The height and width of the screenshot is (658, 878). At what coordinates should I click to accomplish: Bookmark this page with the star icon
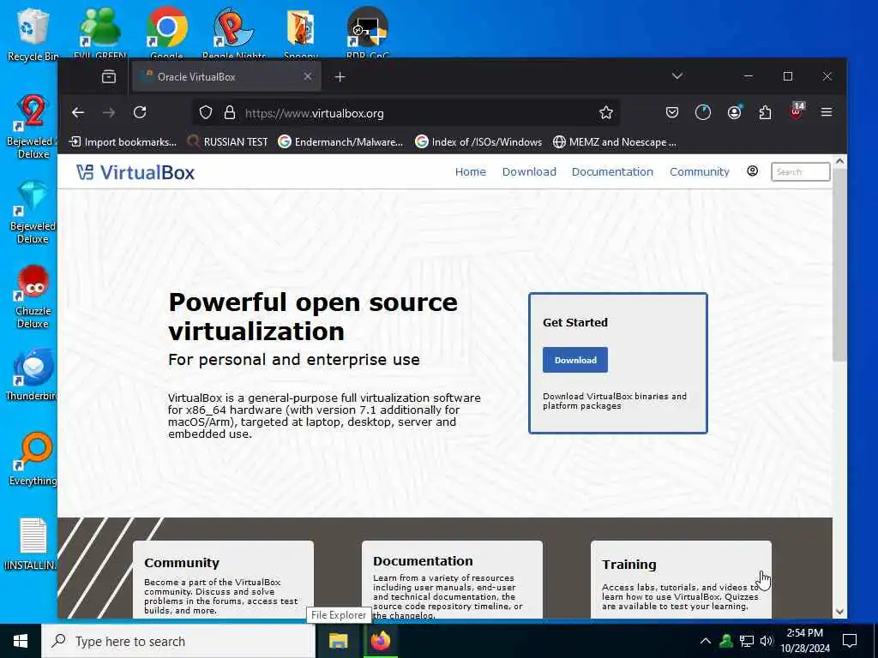(606, 113)
